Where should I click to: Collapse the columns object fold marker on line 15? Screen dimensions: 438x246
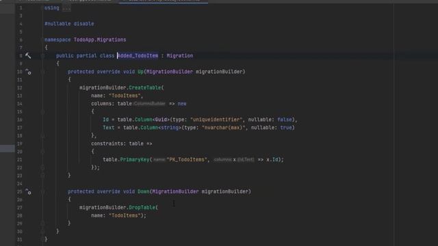pyautogui.click(x=42, y=111)
